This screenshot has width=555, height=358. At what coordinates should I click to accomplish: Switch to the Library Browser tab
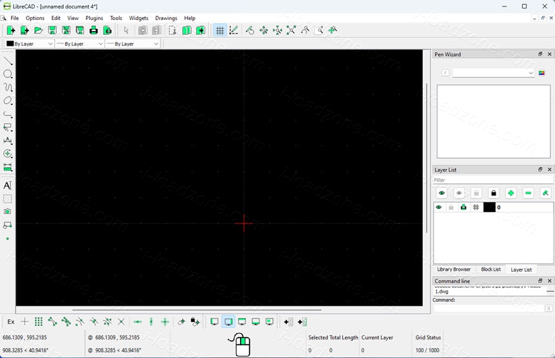click(454, 269)
